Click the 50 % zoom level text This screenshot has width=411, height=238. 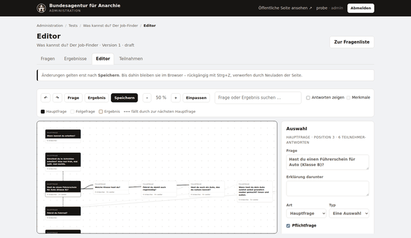click(x=161, y=98)
